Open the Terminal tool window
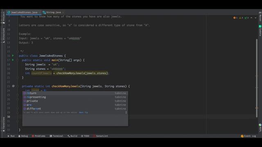 (56, 136)
